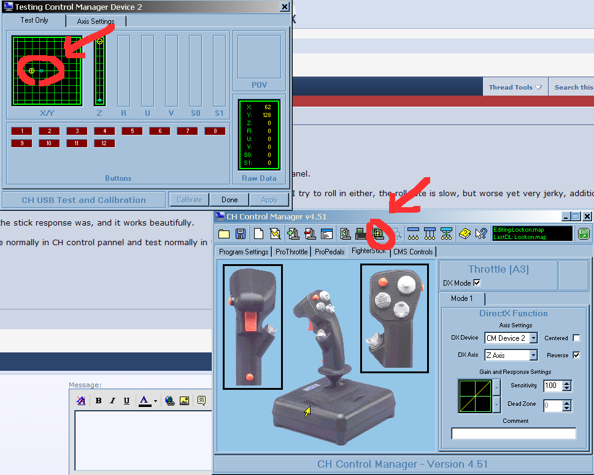This screenshot has height=475, width=594.
Task: Click the font color A icon
Action: 144,400
